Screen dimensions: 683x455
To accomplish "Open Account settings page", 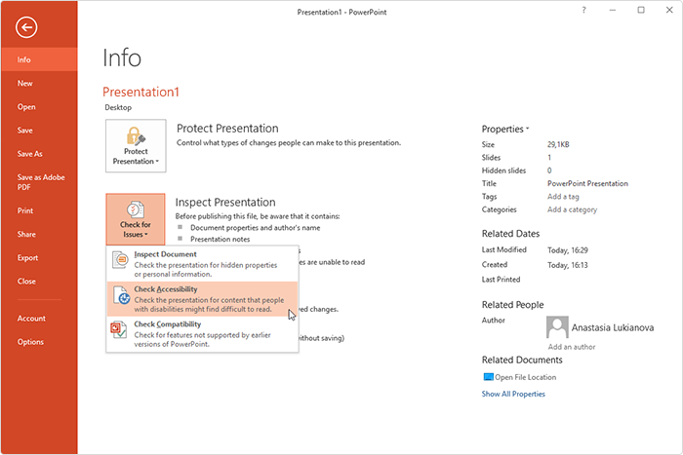I will point(39,319).
